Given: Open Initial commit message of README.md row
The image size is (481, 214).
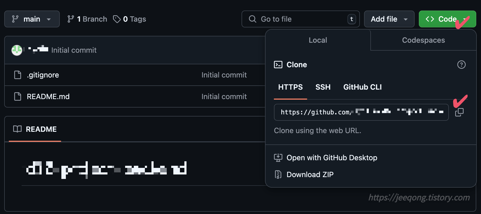Looking at the screenshot, I should (x=224, y=96).
